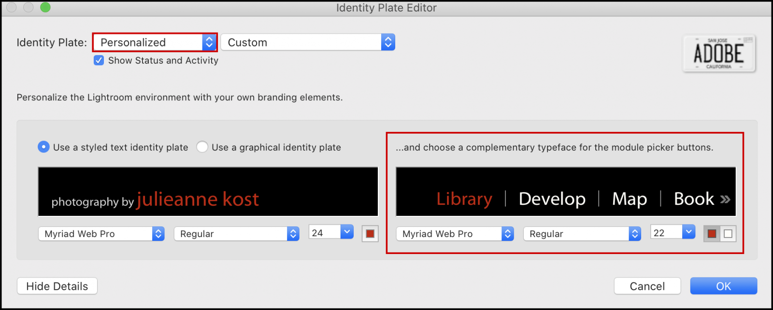Open the Identity Plate Personalized dropdown
Image resolution: width=773 pixels, height=310 pixels.
click(155, 42)
